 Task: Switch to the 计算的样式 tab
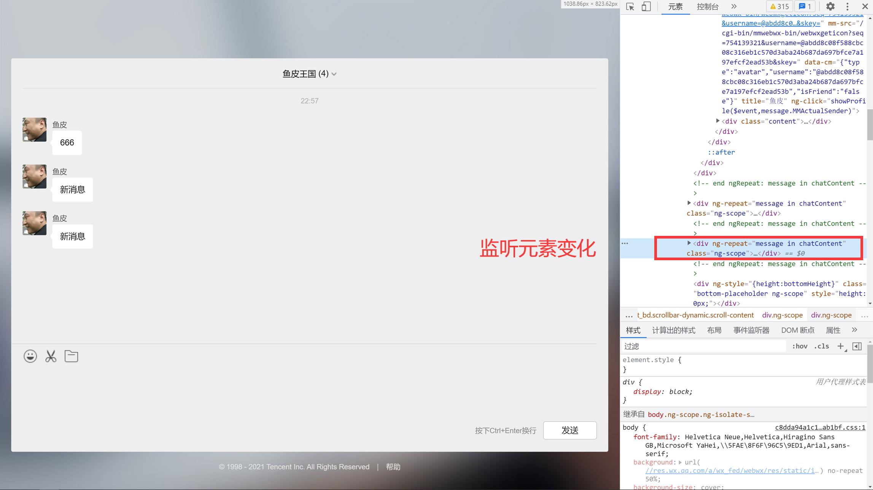(673, 330)
